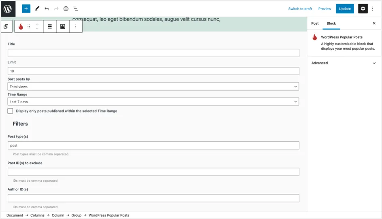Change block alignment in toolbar
This screenshot has width=382, height=219.
coord(50,27)
